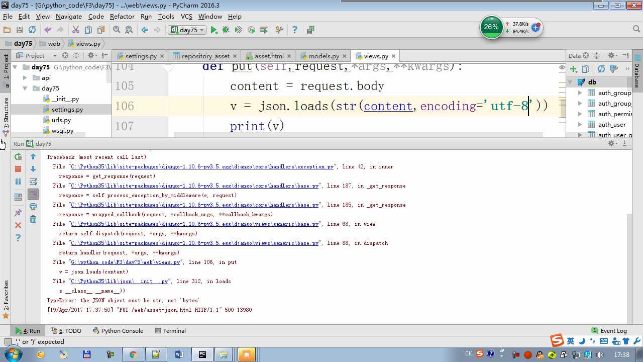Collapse the db database node
The height and width of the screenshot is (362, 643).
tap(571, 82)
